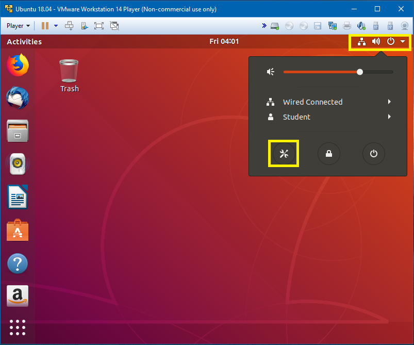Screen dimensions: 414x345
Task: Adjust the volume slider in system menu
Action: click(338, 72)
